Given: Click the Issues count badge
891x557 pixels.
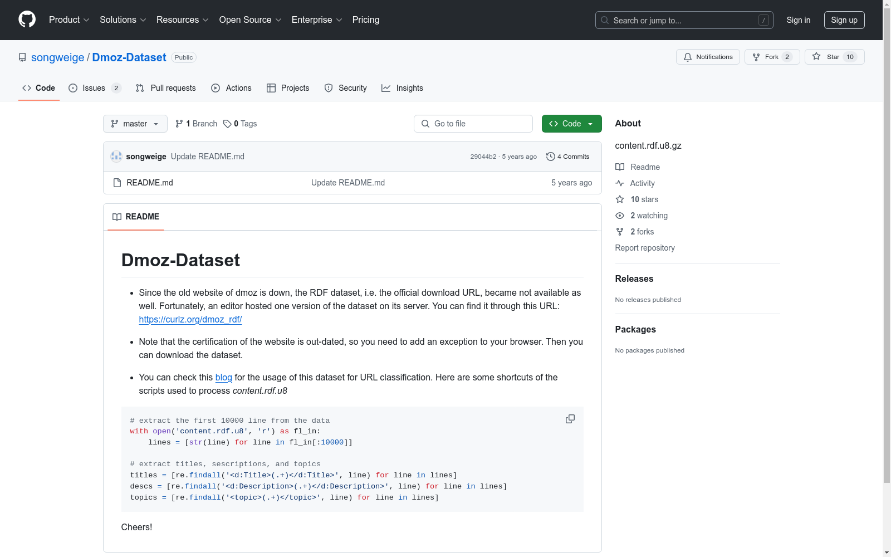Looking at the screenshot, I should (x=116, y=88).
